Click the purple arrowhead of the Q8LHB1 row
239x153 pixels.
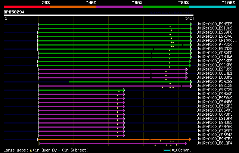point(187,74)
